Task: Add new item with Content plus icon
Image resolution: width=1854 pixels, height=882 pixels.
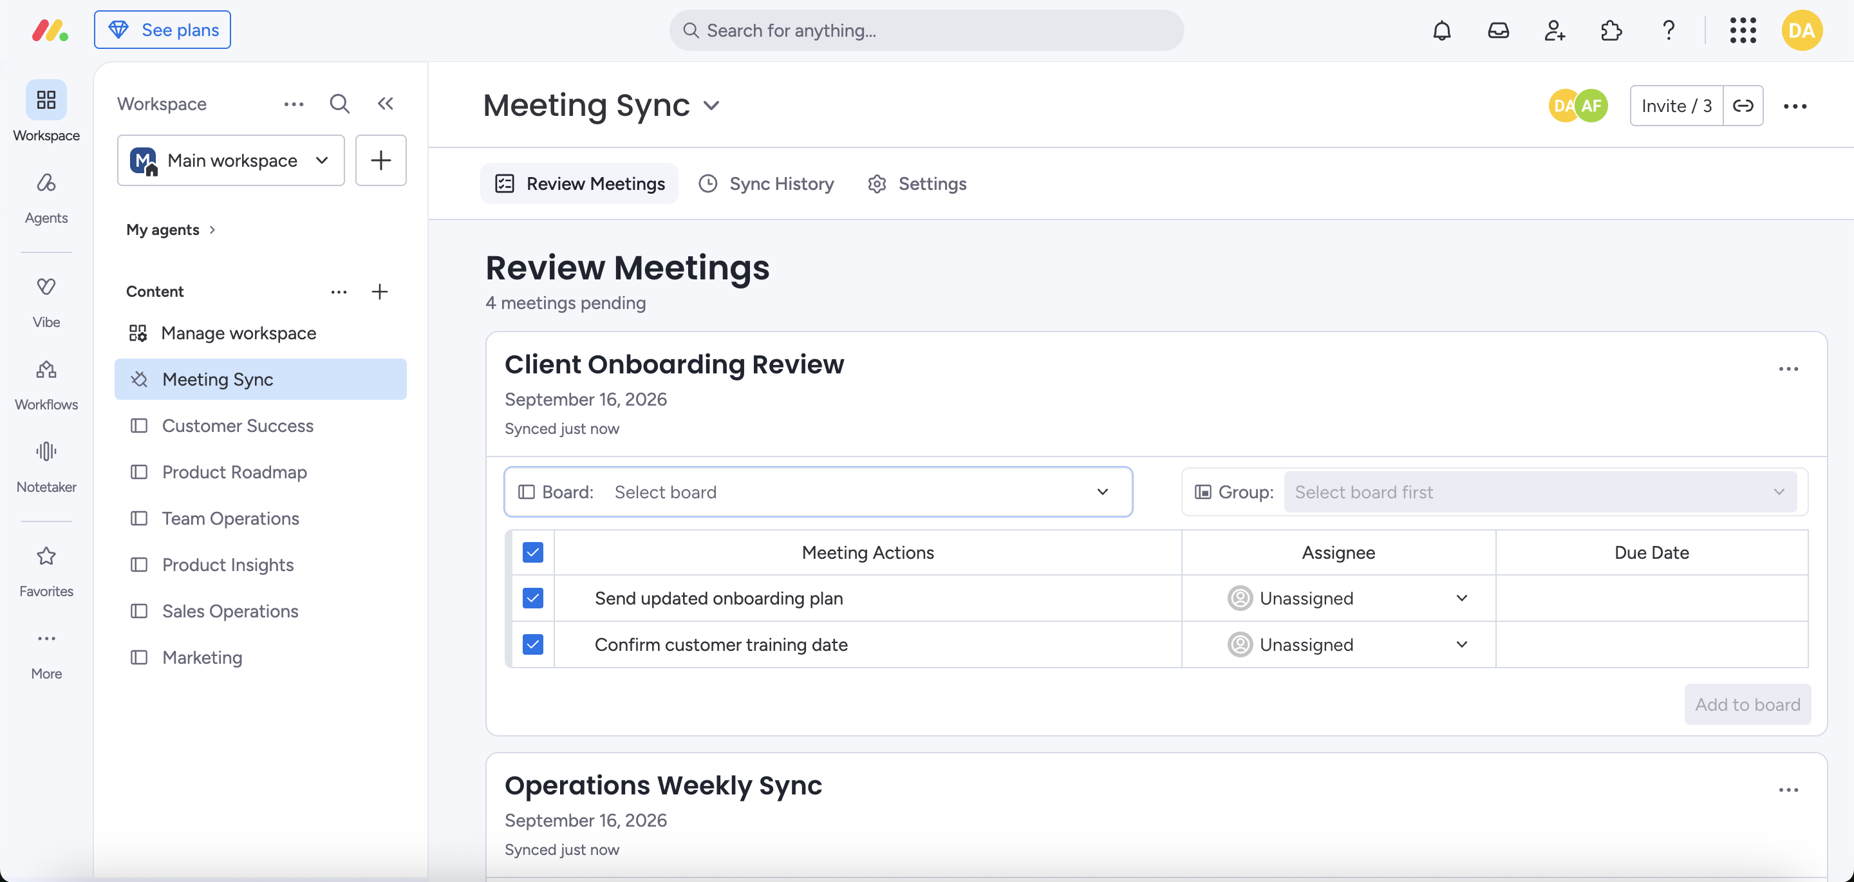Action: (379, 292)
